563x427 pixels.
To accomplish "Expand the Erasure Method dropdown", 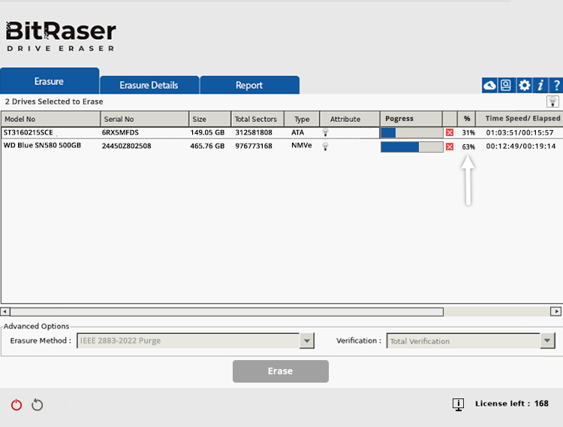I will [306, 341].
